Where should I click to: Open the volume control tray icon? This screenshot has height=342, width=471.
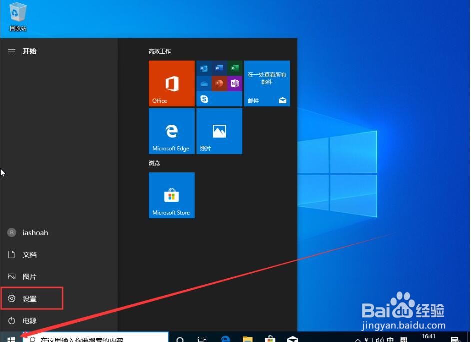click(380, 339)
